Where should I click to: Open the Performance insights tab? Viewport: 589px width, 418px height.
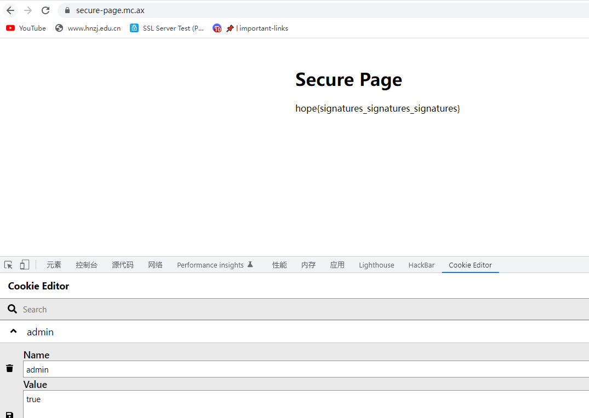pyautogui.click(x=215, y=265)
